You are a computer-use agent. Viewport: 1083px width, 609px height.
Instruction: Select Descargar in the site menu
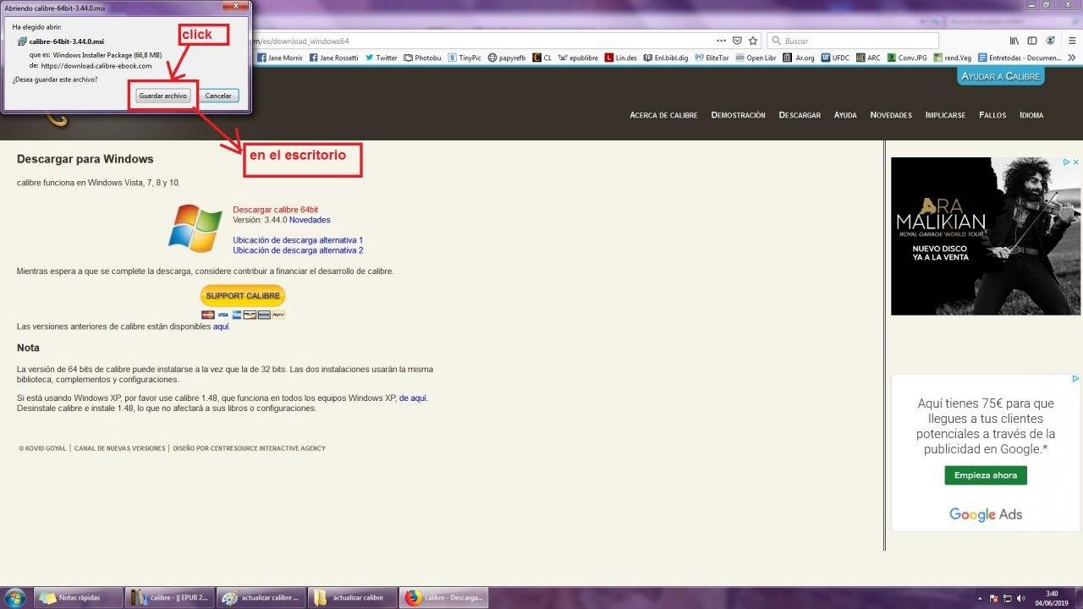(800, 115)
